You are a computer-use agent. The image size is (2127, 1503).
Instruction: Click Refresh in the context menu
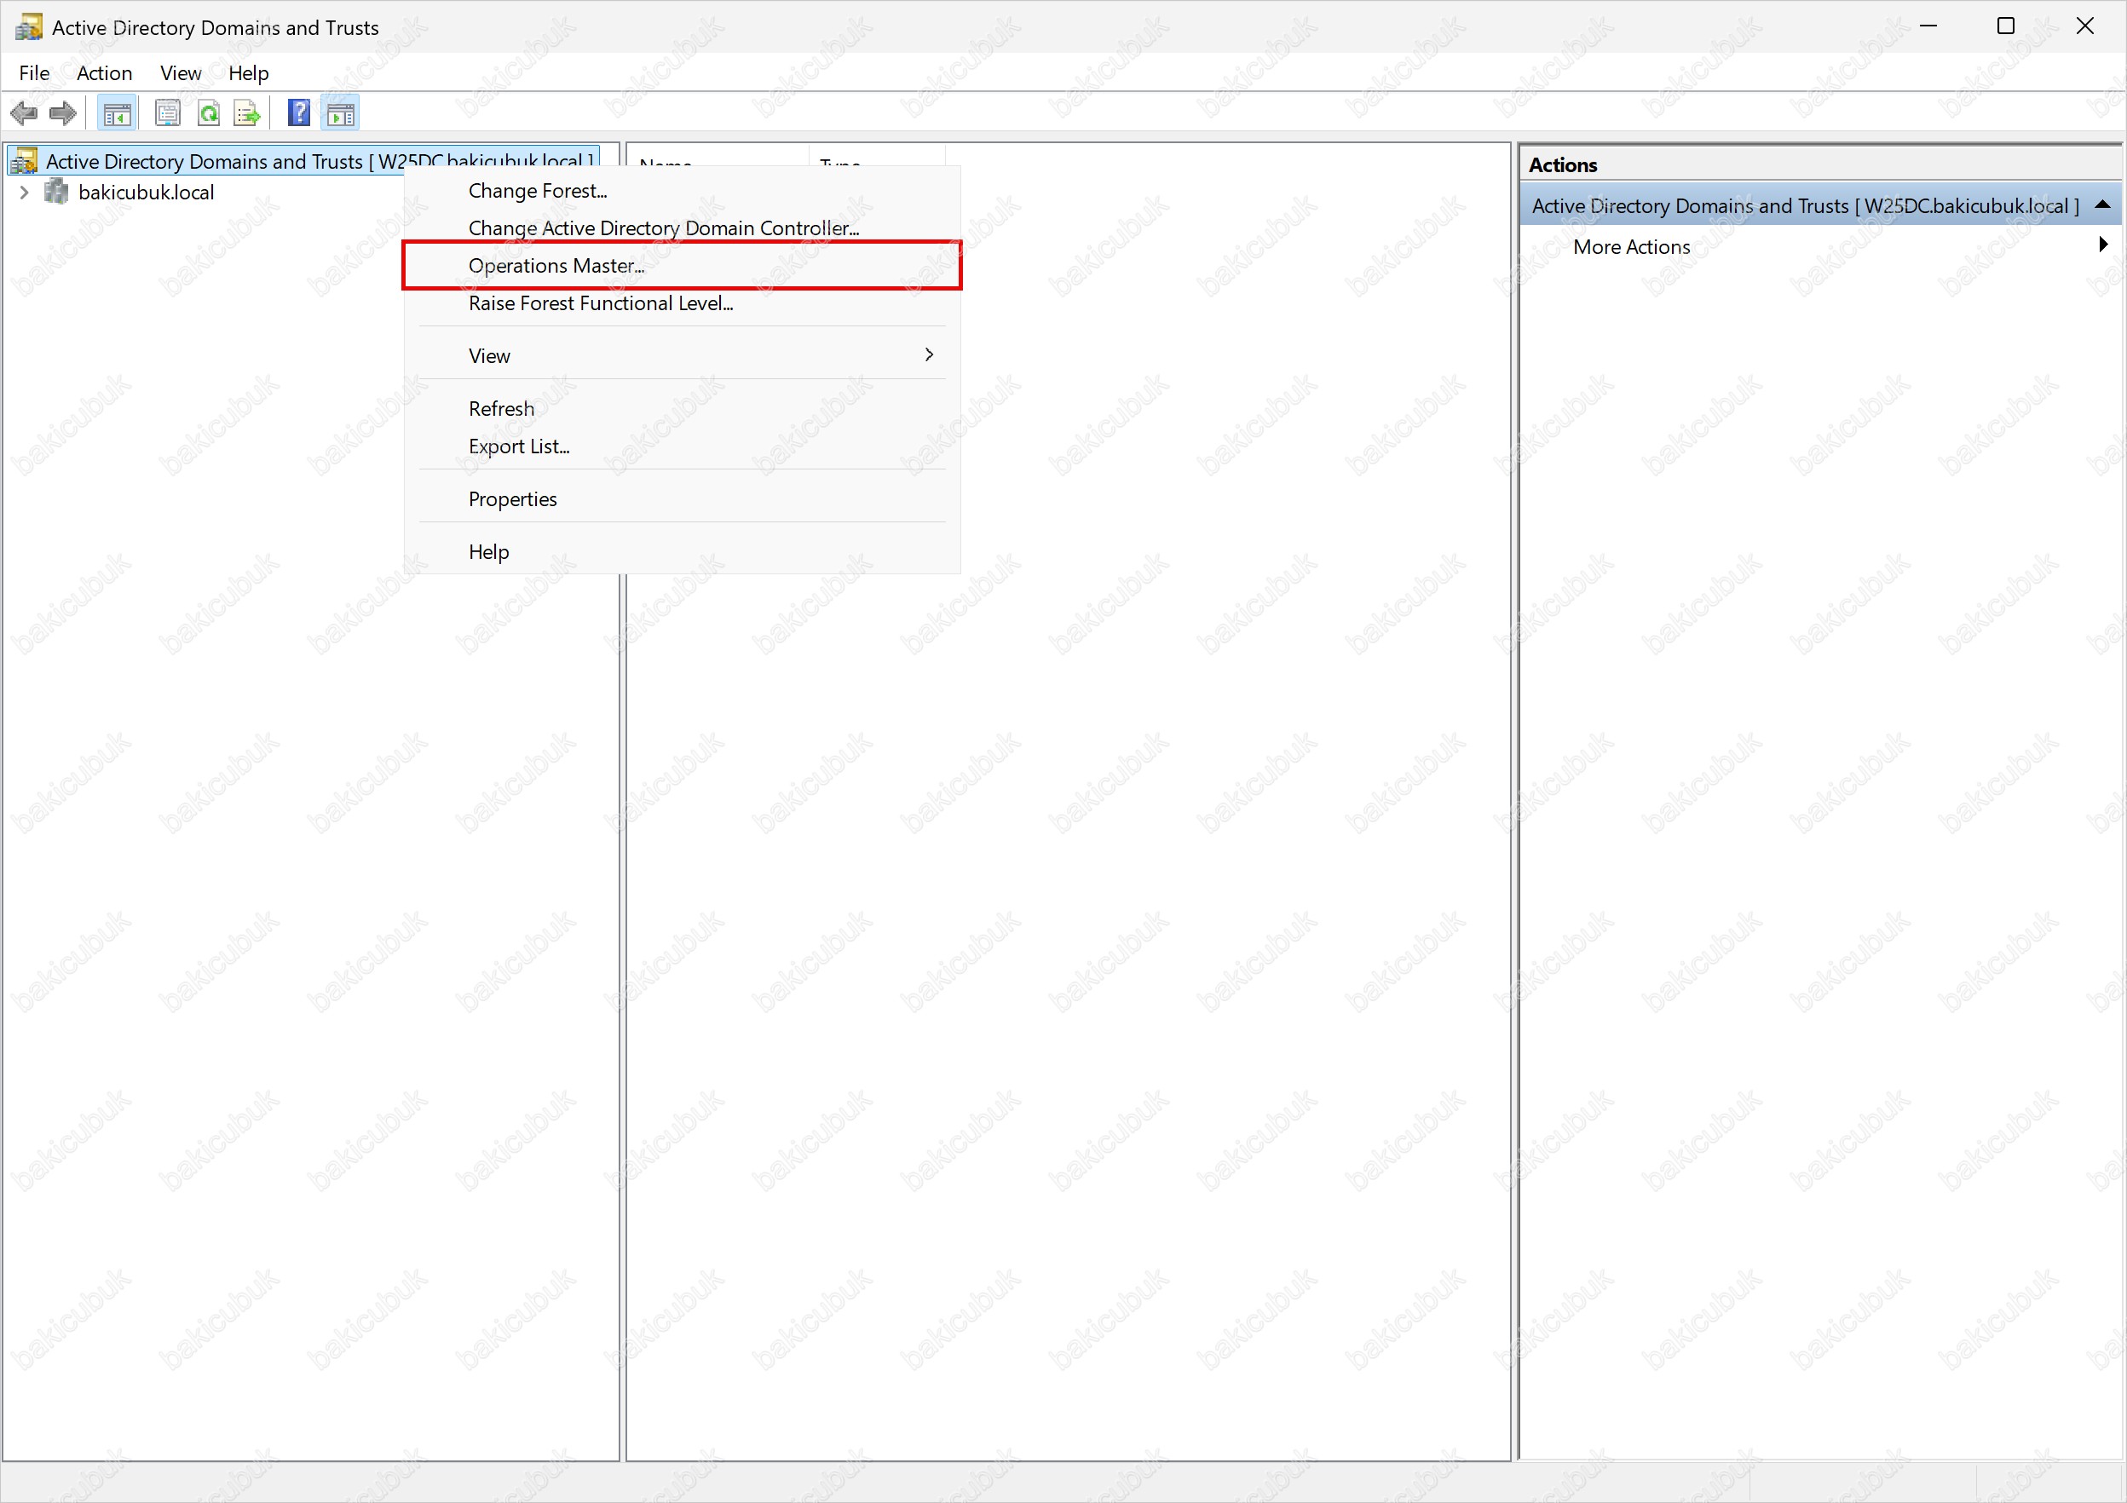[682, 408]
